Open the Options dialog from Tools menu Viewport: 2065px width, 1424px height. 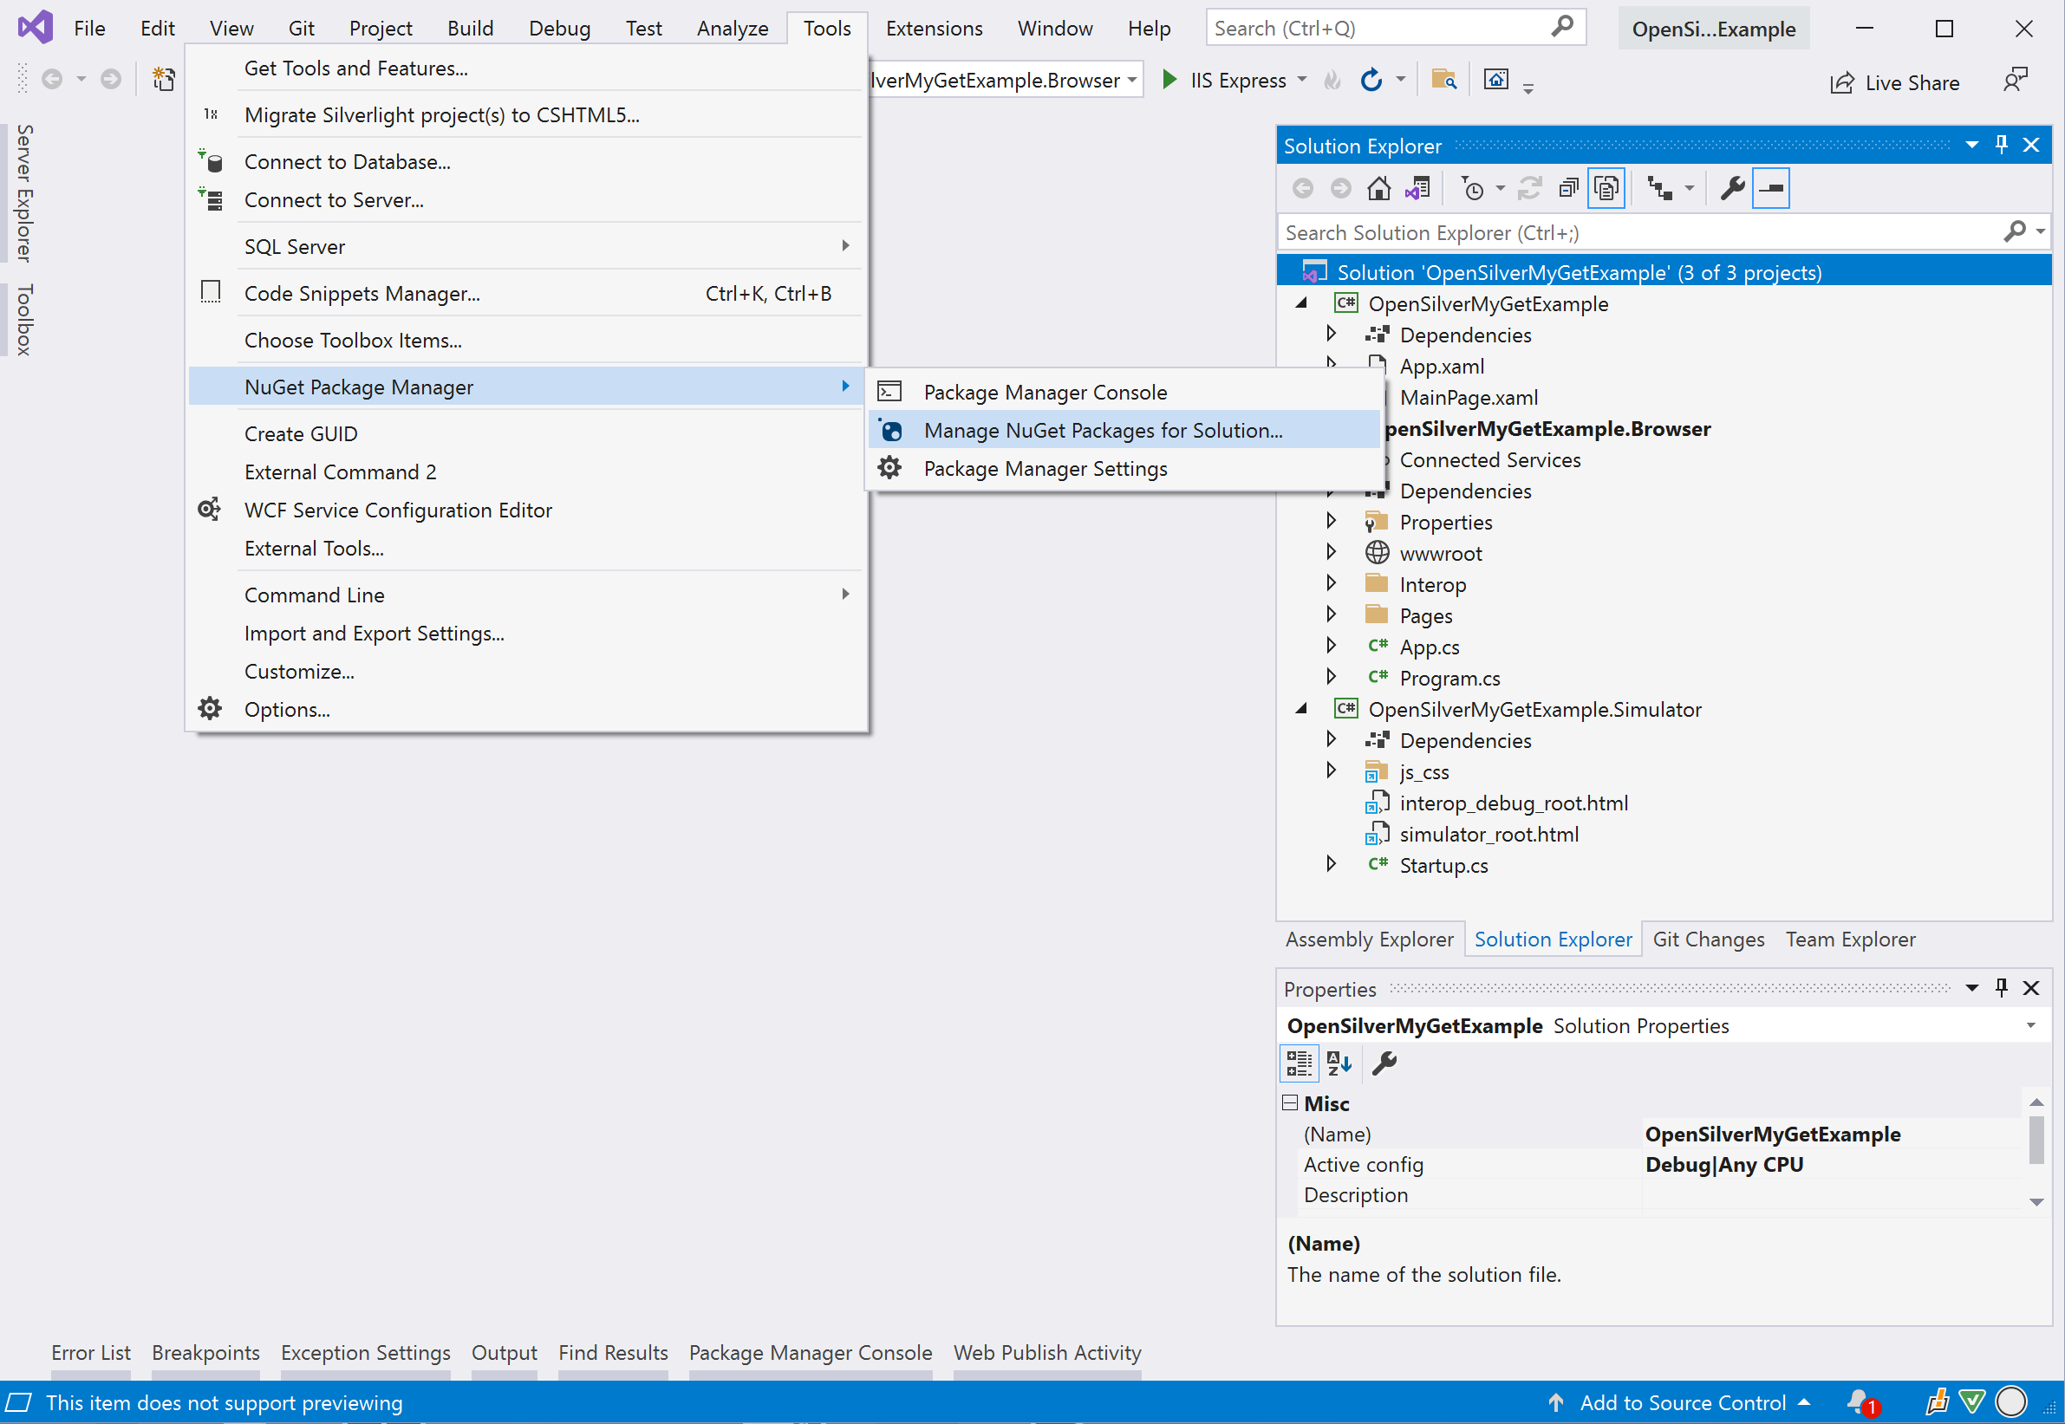(526, 709)
